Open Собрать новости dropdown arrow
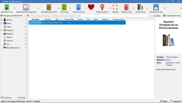 (110, 8)
